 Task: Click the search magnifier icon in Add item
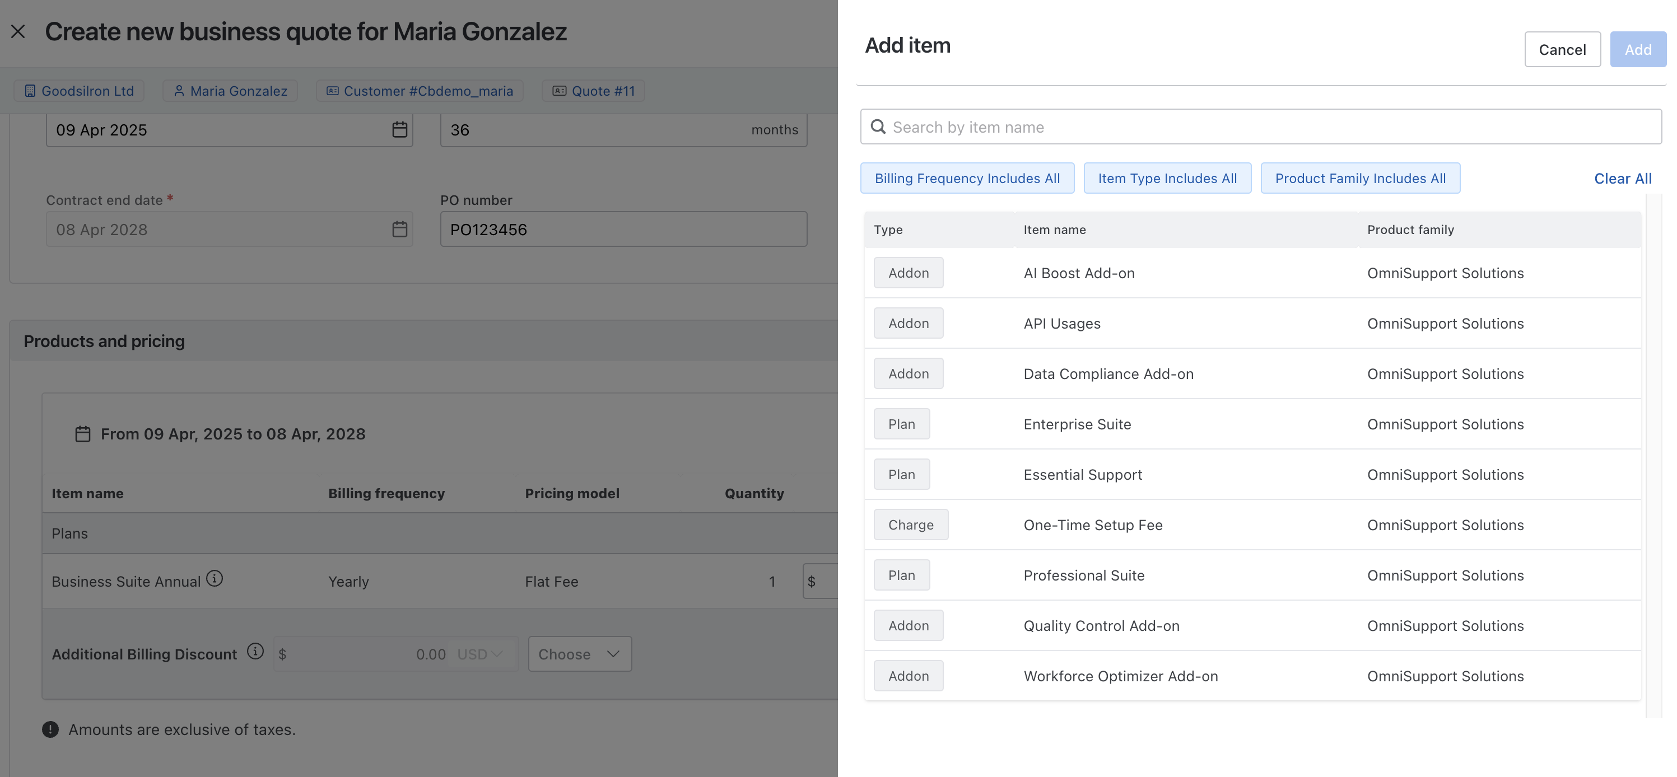coord(878,127)
